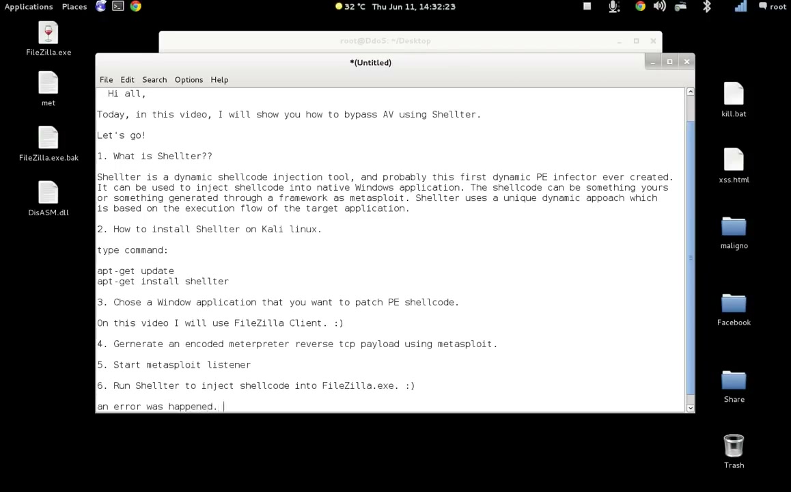Click the root@Ddos terminal title bar
791x492 pixels.
pyautogui.click(x=386, y=41)
